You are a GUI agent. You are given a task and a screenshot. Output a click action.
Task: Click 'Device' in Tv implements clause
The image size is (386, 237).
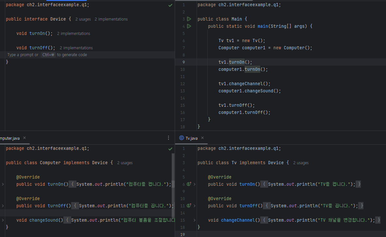pyautogui.click(x=276, y=163)
